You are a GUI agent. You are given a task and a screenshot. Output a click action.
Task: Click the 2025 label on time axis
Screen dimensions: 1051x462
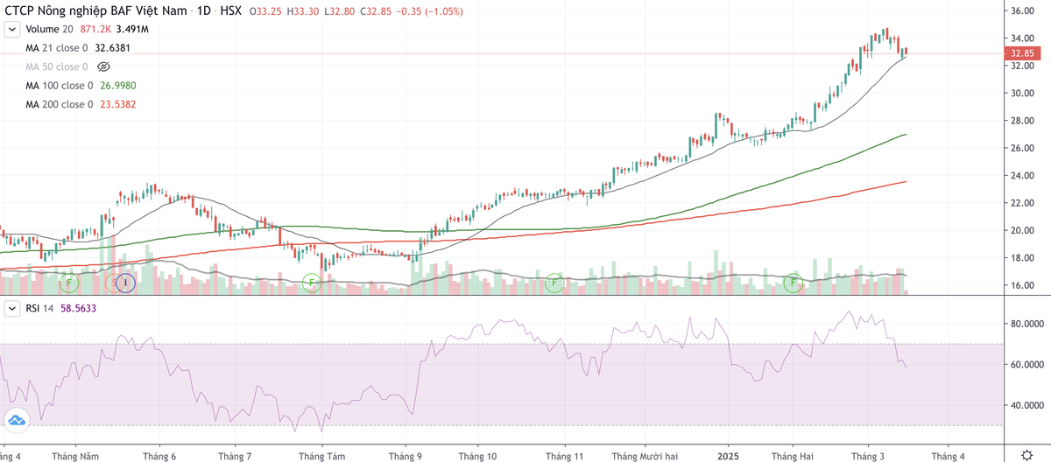pyautogui.click(x=729, y=456)
